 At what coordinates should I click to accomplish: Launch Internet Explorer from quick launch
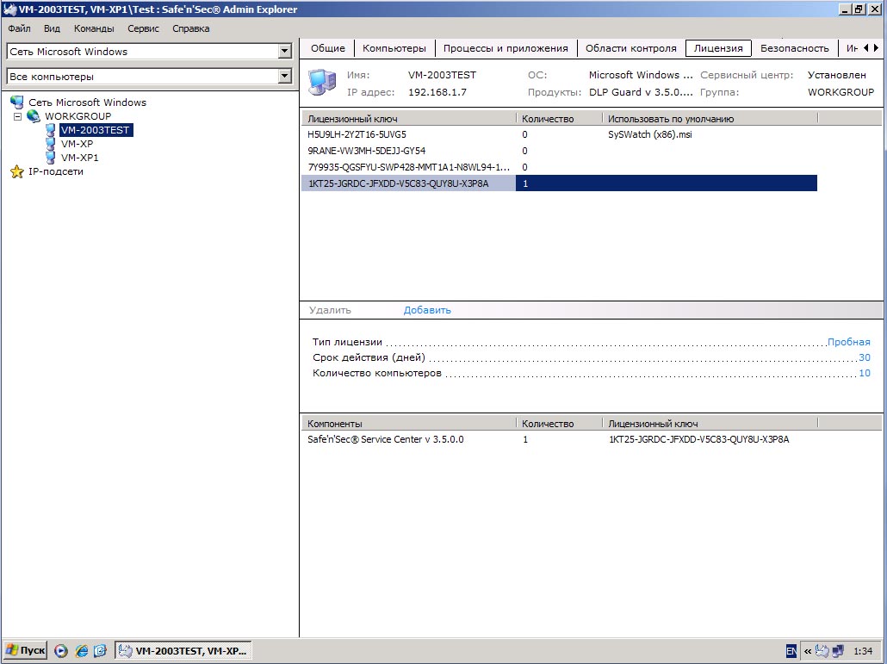click(82, 651)
